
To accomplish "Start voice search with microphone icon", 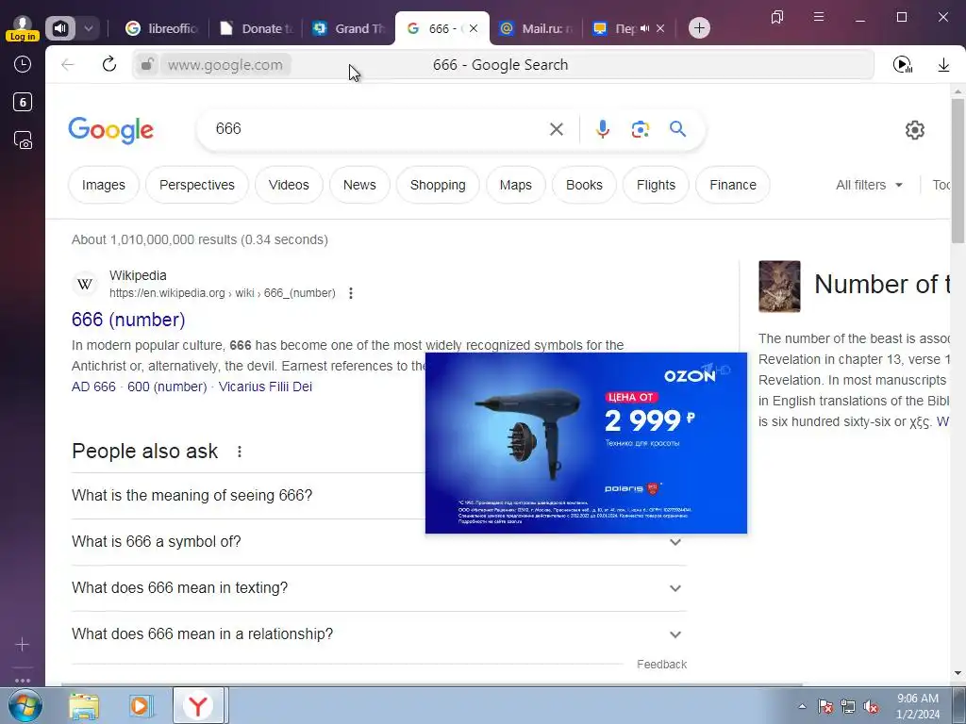I will 603,129.
